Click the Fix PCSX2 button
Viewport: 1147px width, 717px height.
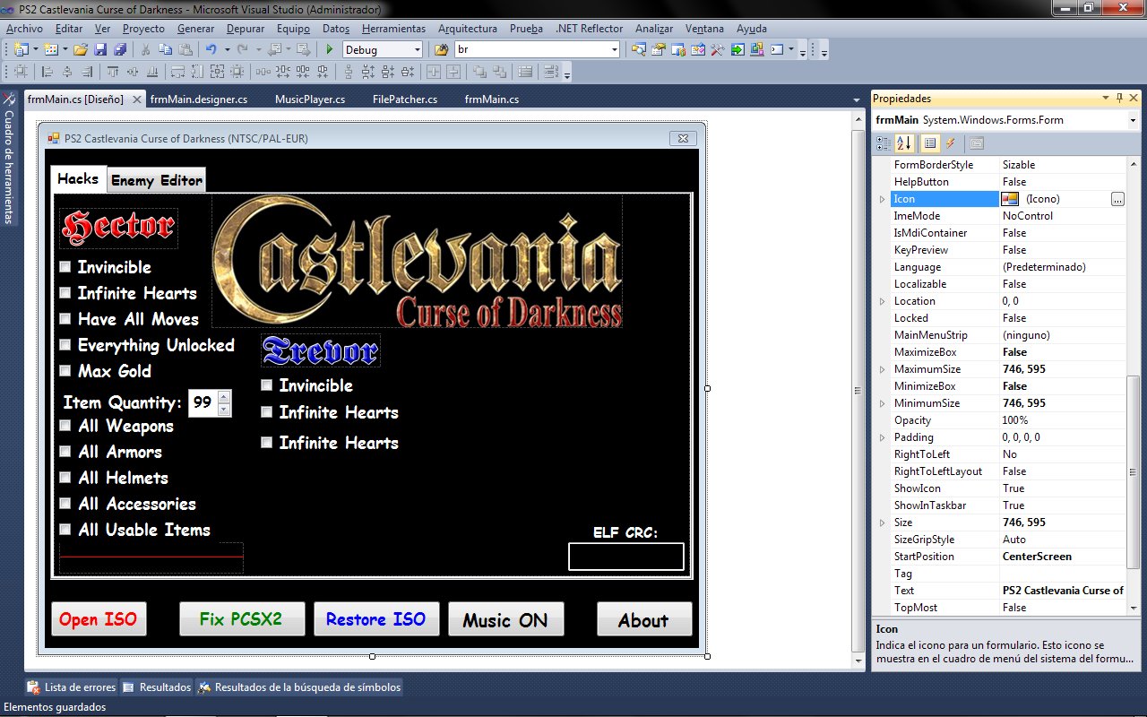click(242, 619)
